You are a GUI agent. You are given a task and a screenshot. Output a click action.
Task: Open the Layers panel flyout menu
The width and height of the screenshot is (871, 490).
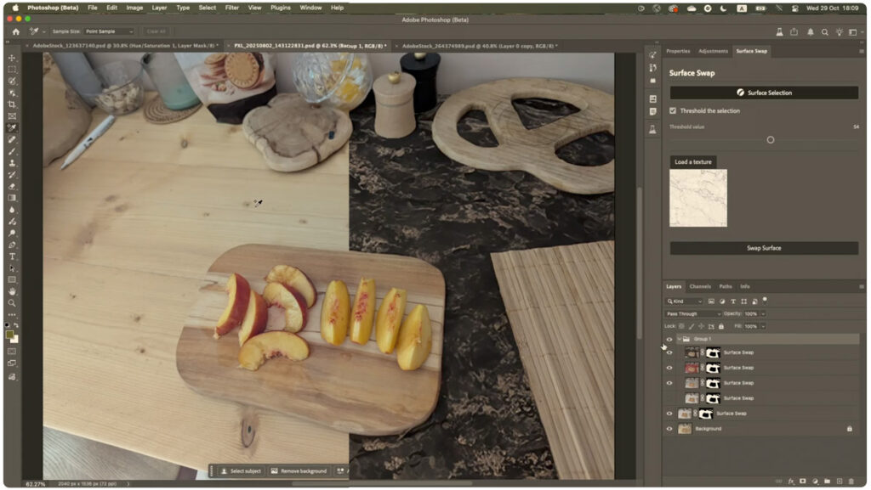862,287
